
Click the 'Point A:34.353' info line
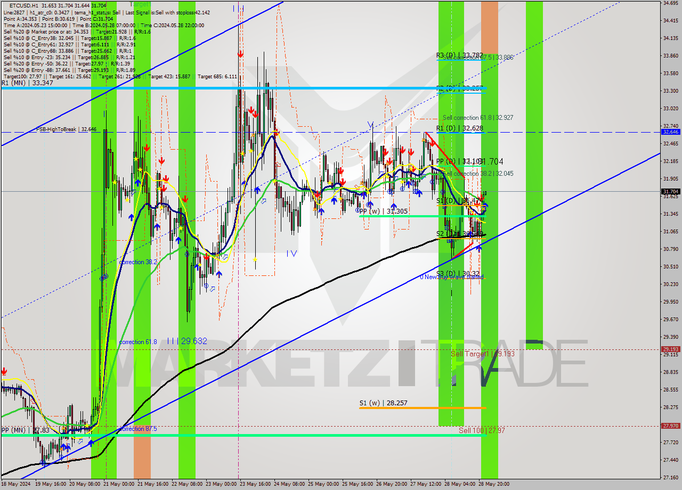(59, 19)
